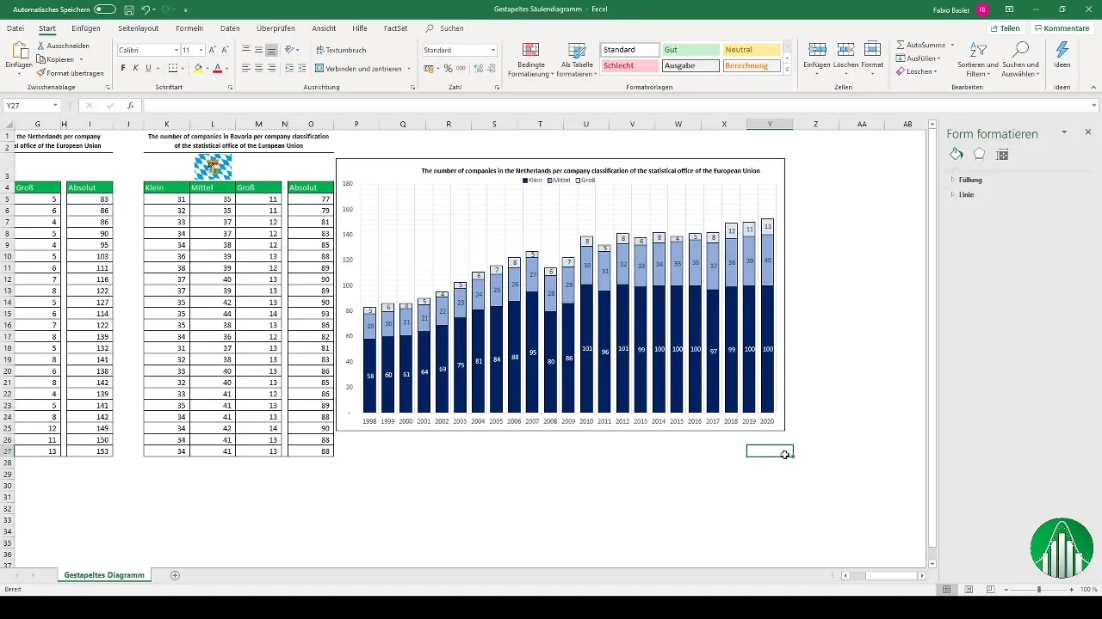
Task: Increase font size with larger A icon
Action: pyautogui.click(x=214, y=50)
